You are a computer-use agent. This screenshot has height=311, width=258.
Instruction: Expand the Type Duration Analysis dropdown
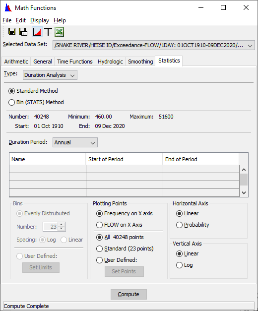click(x=50, y=75)
